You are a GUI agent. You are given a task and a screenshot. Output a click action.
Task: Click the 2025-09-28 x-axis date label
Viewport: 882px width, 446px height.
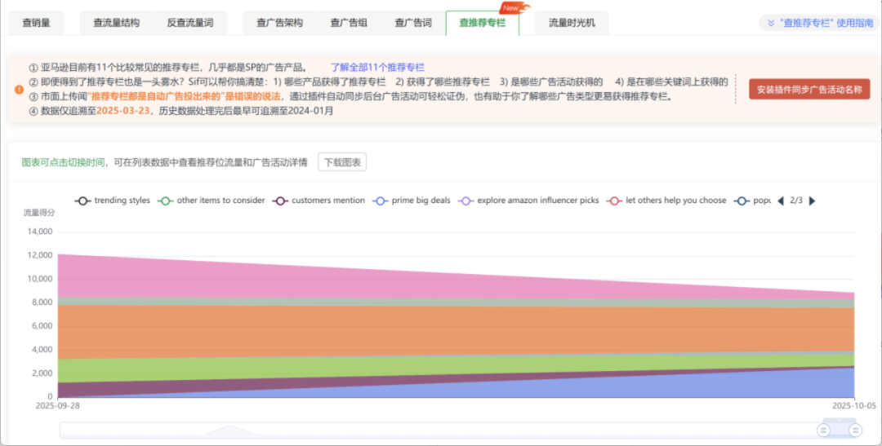tap(57, 405)
